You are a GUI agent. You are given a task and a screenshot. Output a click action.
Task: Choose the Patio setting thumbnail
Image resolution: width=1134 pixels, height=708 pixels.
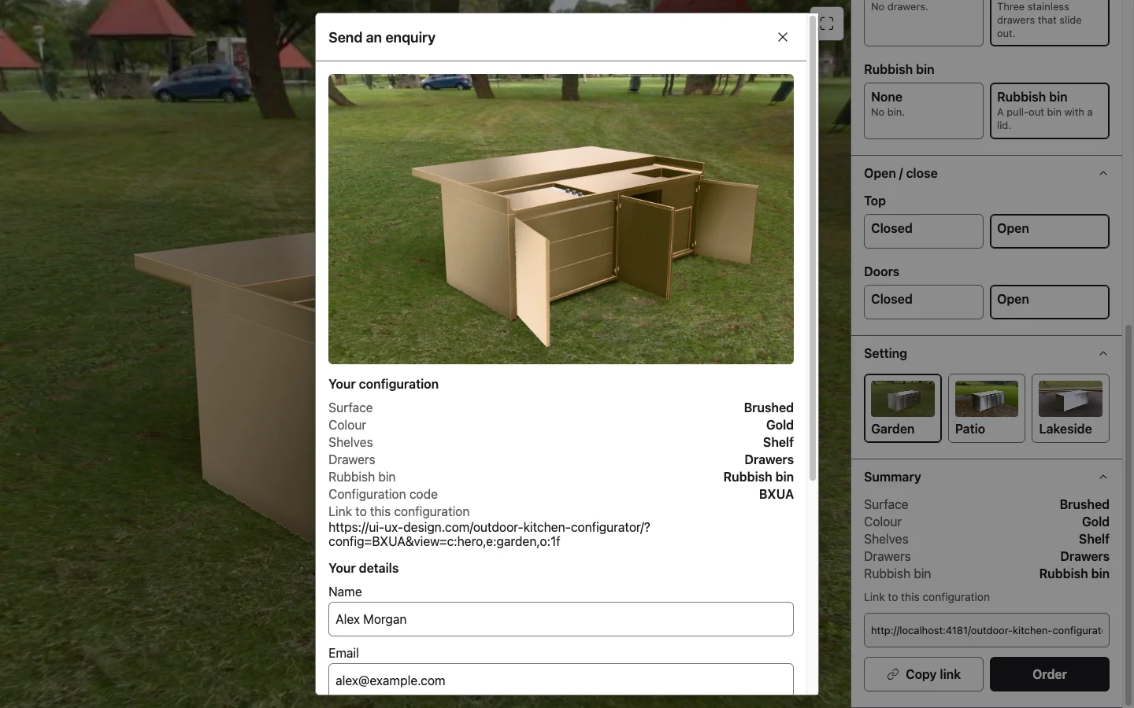[987, 408]
